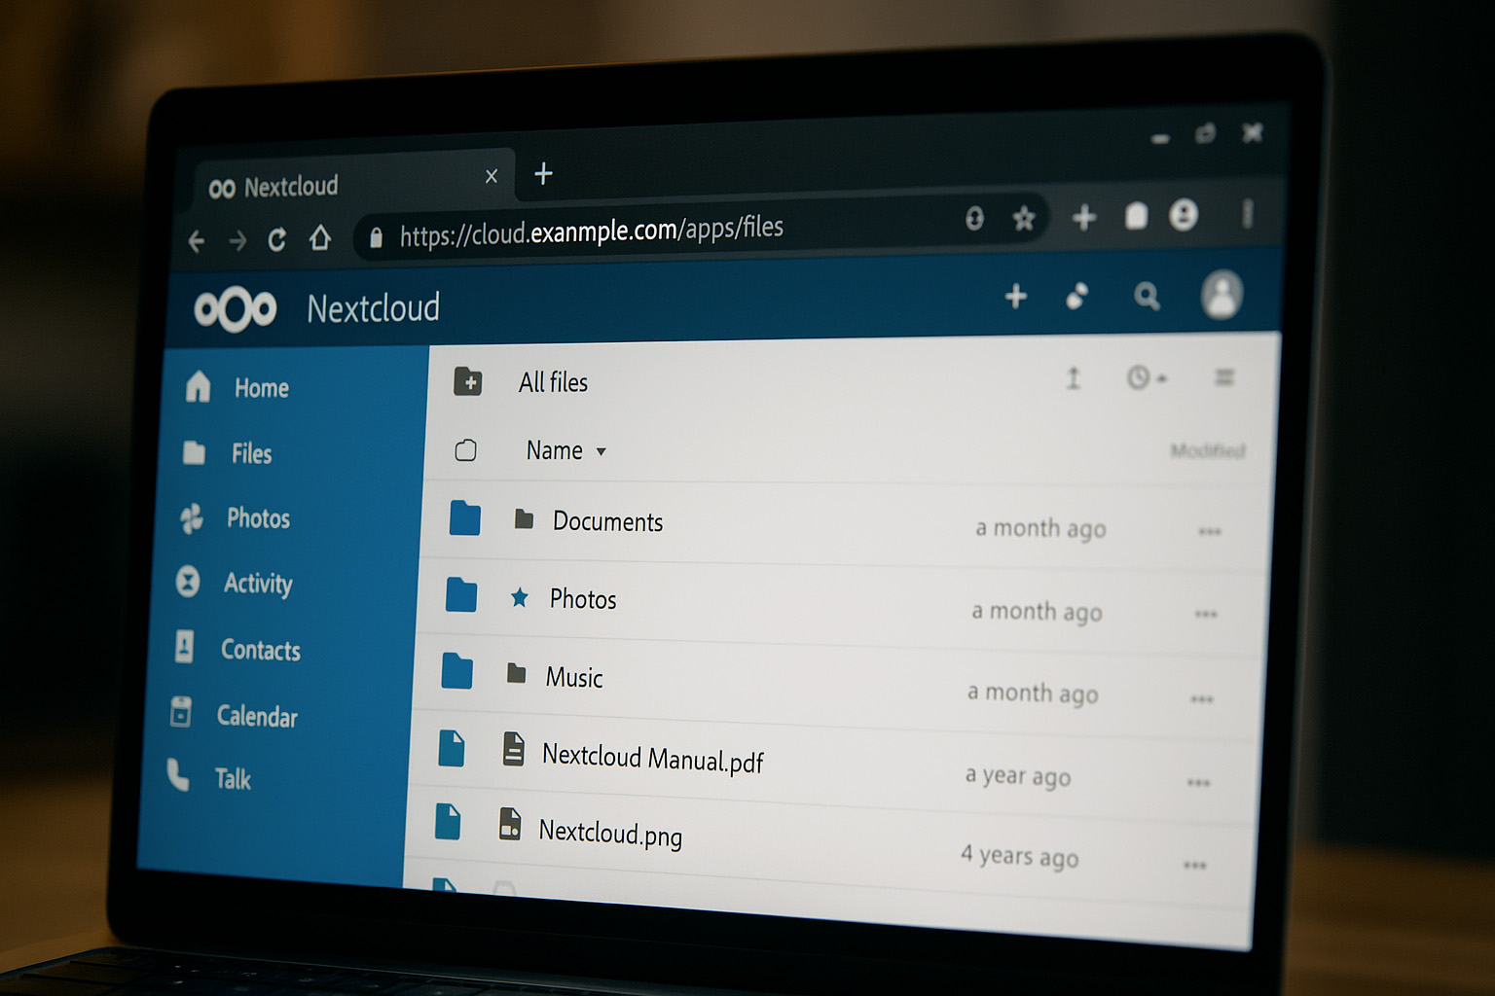The image size is (1495, 996).
Task: Open the browser's three-dot menu
Action: click(1248, 216)
